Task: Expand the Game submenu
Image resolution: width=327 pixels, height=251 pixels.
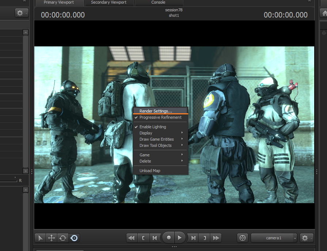Action: point(160,155)
